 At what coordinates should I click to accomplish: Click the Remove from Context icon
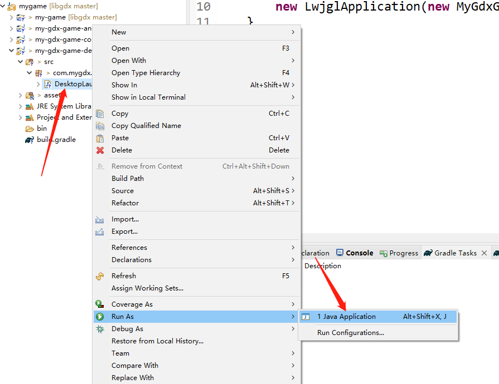point(100,166)
